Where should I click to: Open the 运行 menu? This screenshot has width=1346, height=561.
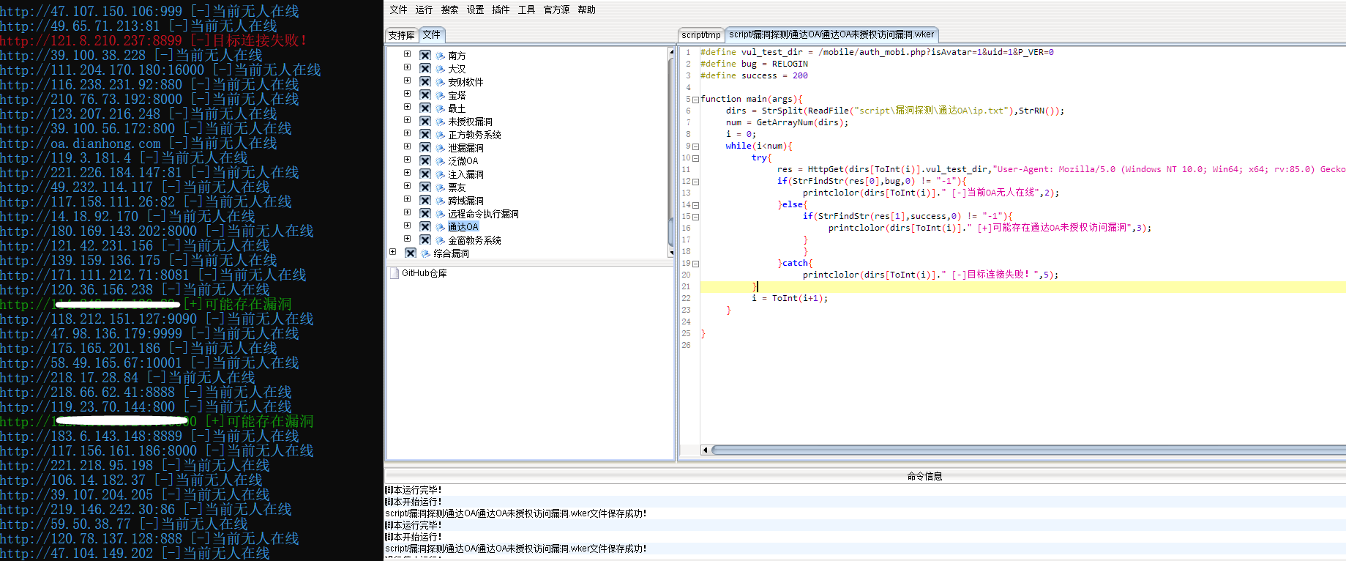click(424, 10)
